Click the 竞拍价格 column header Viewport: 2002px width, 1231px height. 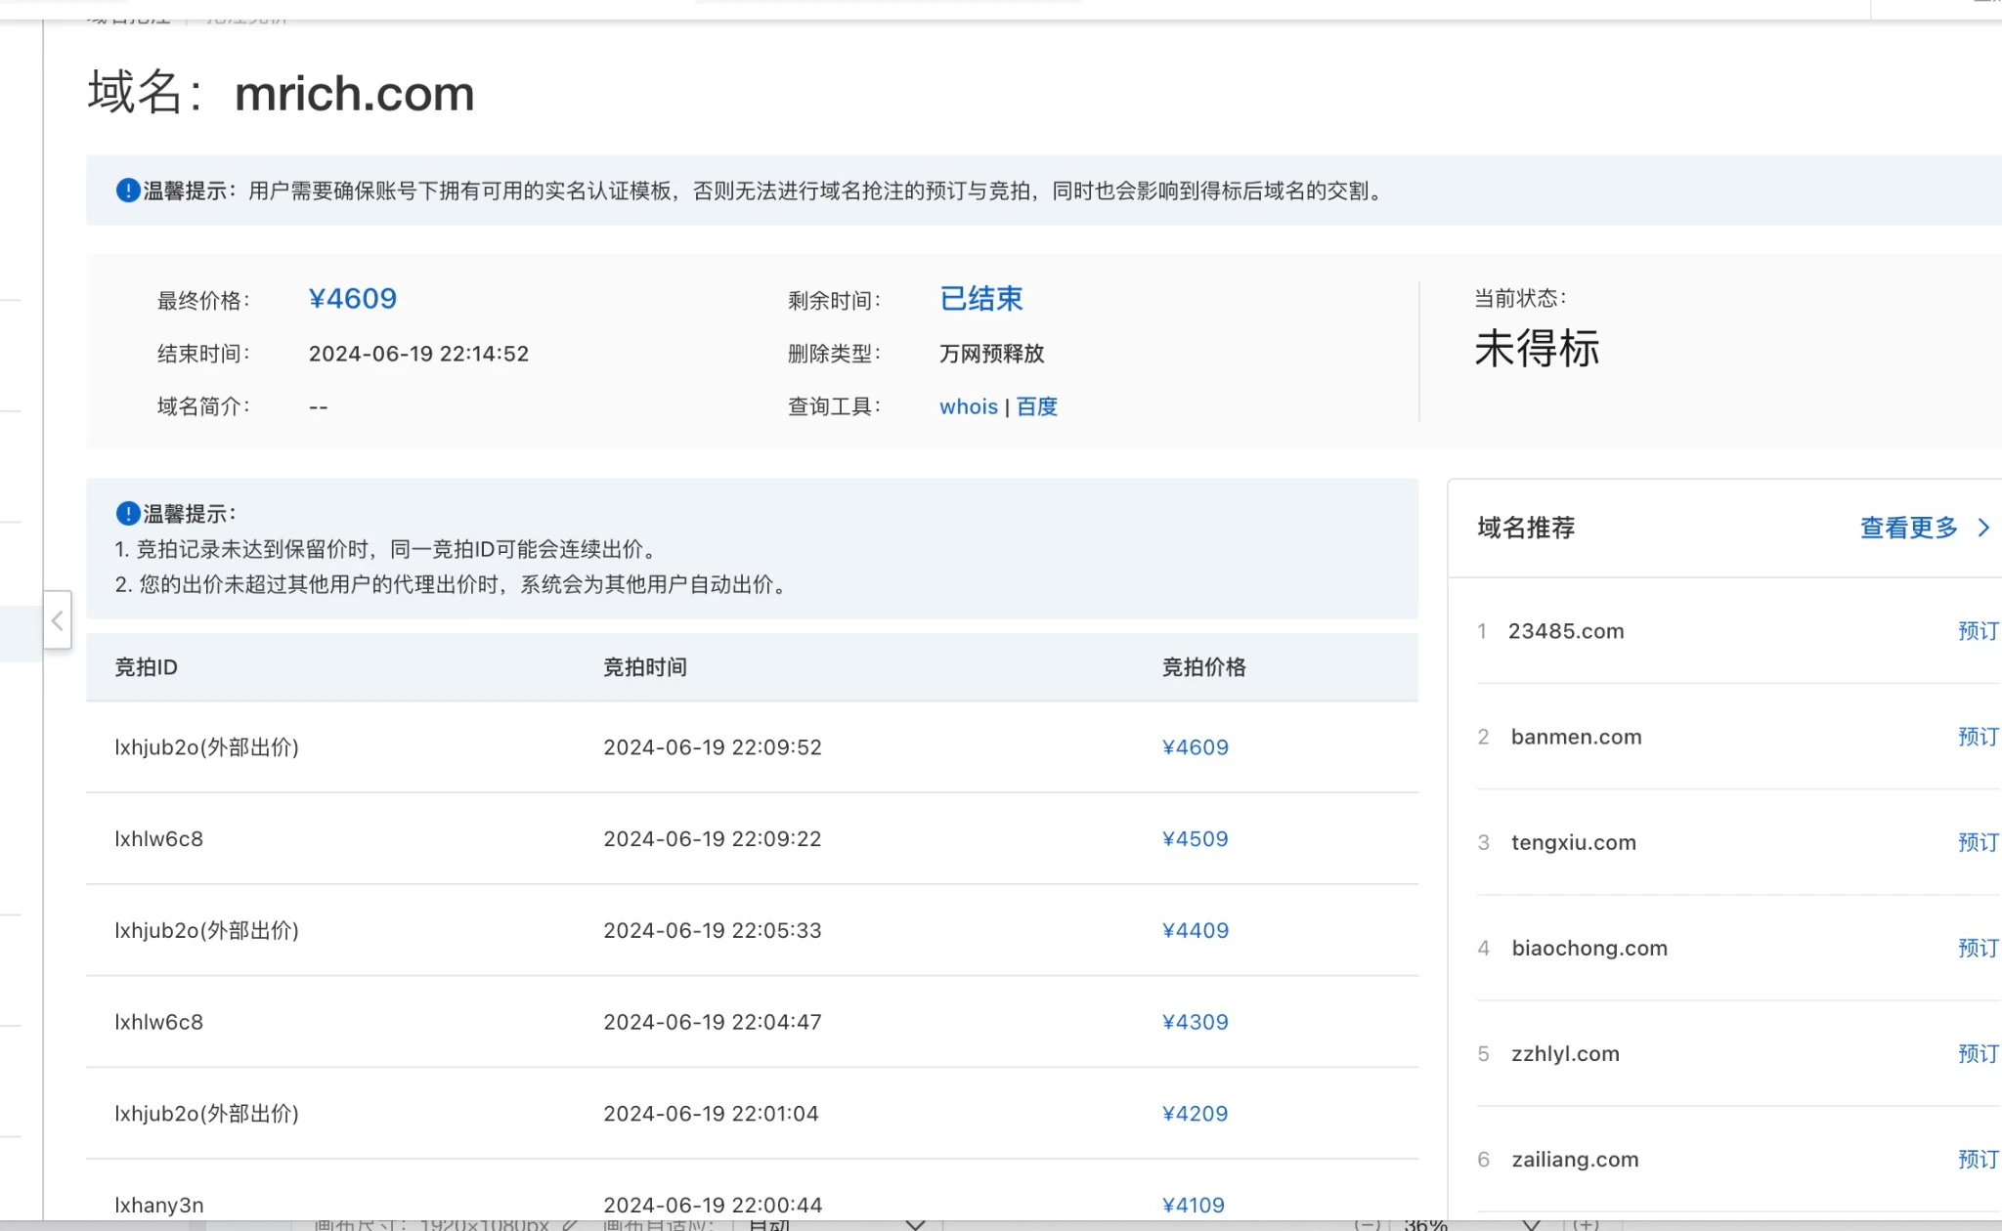(x=1203, y=667)
